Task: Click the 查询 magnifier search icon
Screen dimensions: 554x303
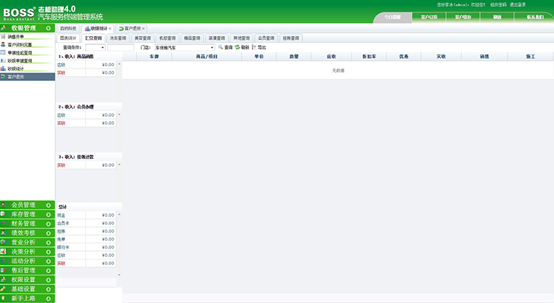Action: click(x=220, y=47)
